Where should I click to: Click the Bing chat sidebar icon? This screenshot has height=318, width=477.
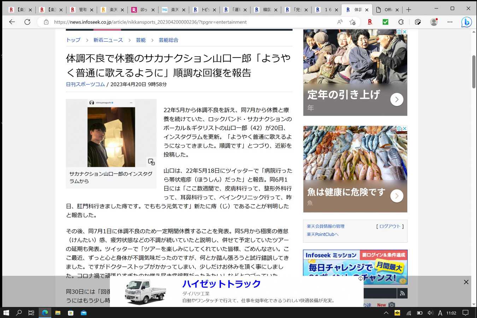(x=466, y=22)
